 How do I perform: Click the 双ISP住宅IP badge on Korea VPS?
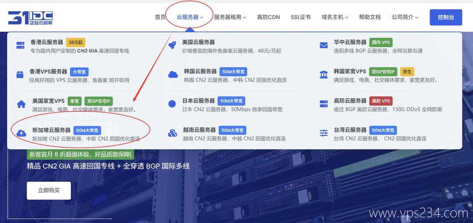pyautogui.click(x=383, y=72)
